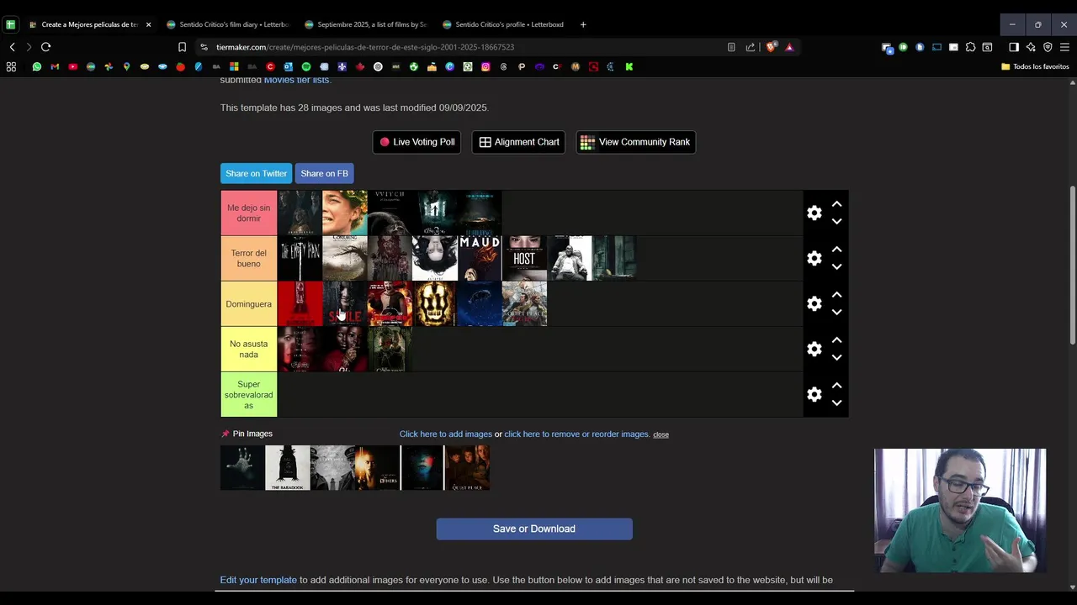Open the Google Maps bookmark
1077x605 pixels.
[x=126, y=66]
